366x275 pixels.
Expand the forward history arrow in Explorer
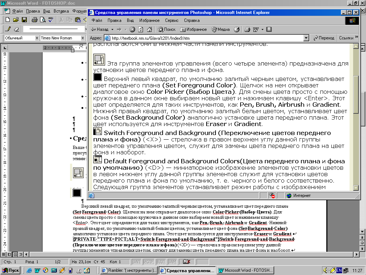pos(125,29)
